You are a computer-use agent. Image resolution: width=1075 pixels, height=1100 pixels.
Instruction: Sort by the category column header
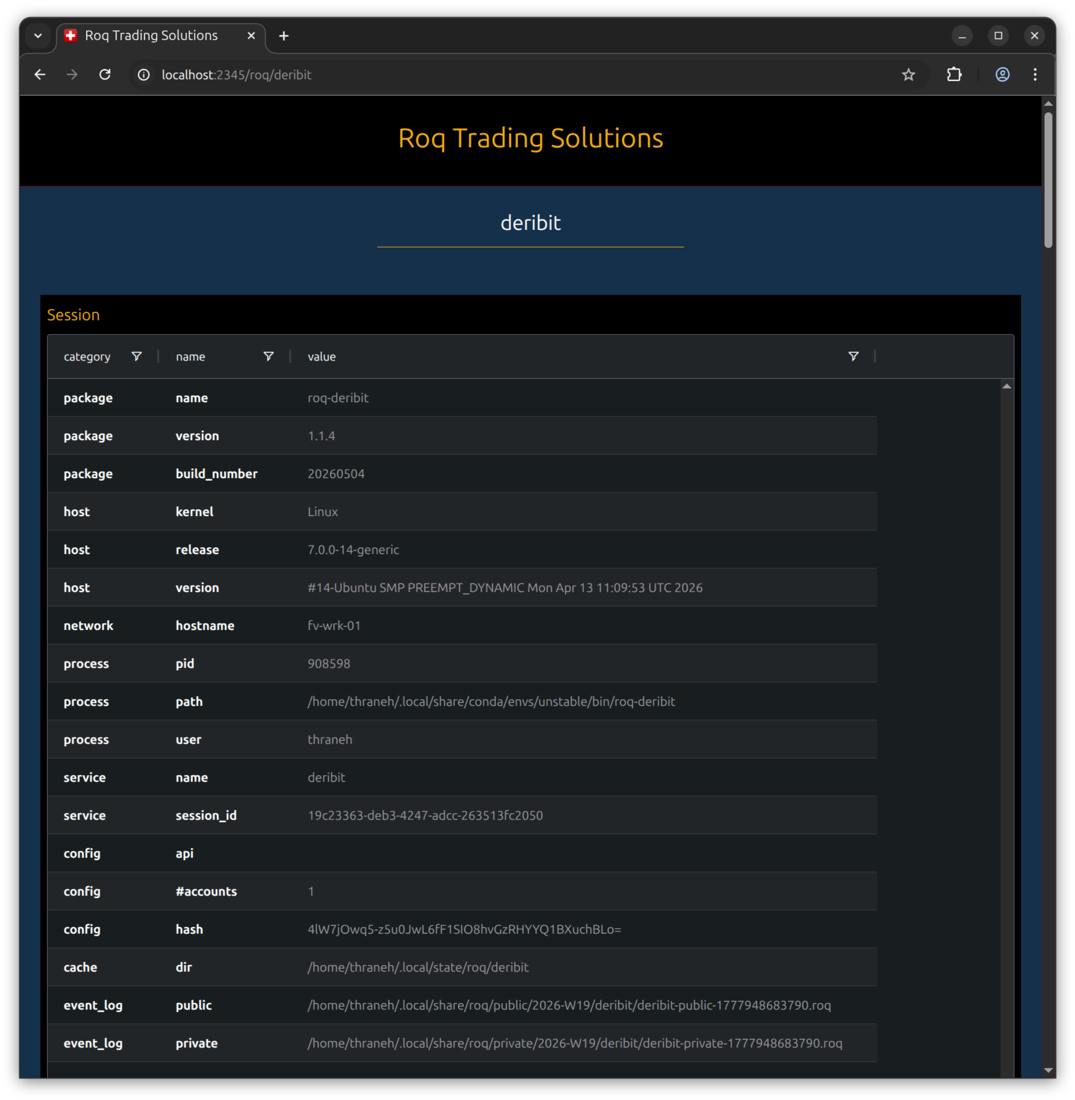(87, 357)
